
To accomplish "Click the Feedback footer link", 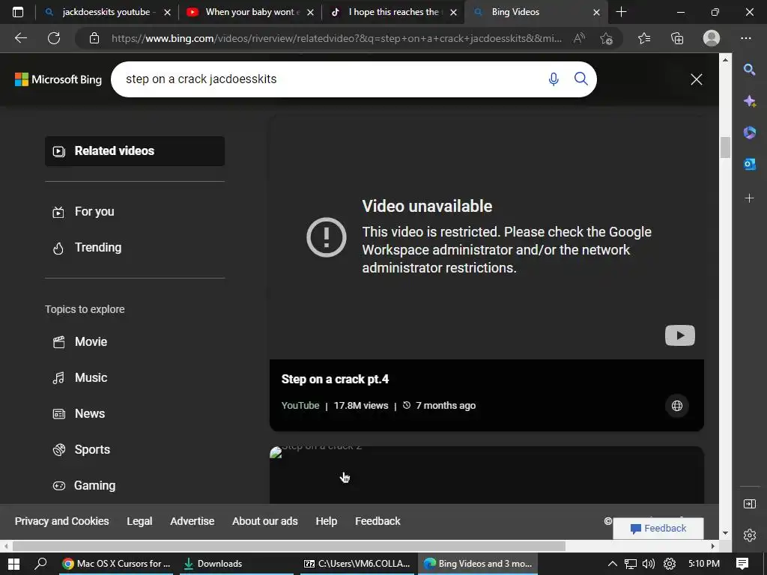I will [x=378, y=521].
